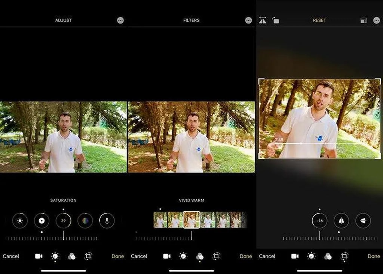
Task: Select the highlighted Vivid Warm filter thumbnail
Action: pos(191,220)
